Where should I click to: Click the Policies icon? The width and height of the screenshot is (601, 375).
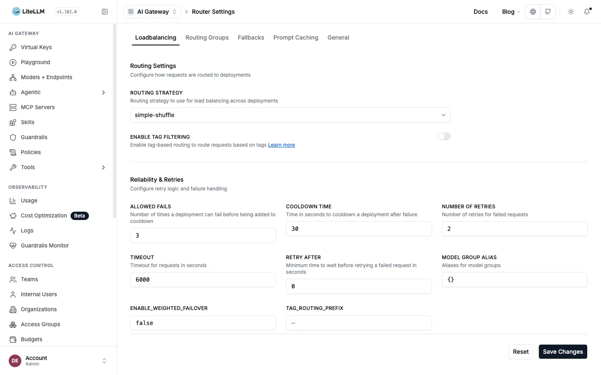[13, 152]
